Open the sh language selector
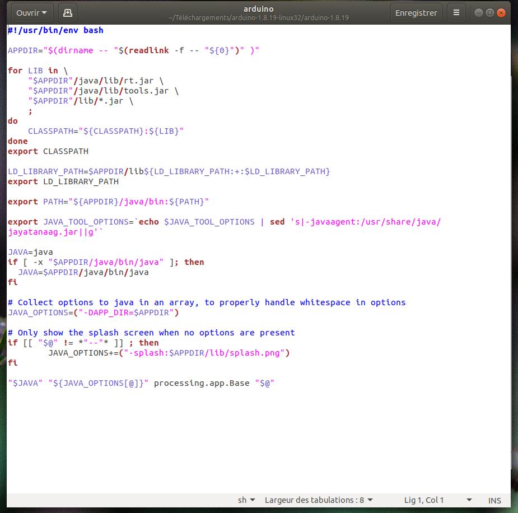The width and height of the screenshot is (518, 513). (246, 500)
